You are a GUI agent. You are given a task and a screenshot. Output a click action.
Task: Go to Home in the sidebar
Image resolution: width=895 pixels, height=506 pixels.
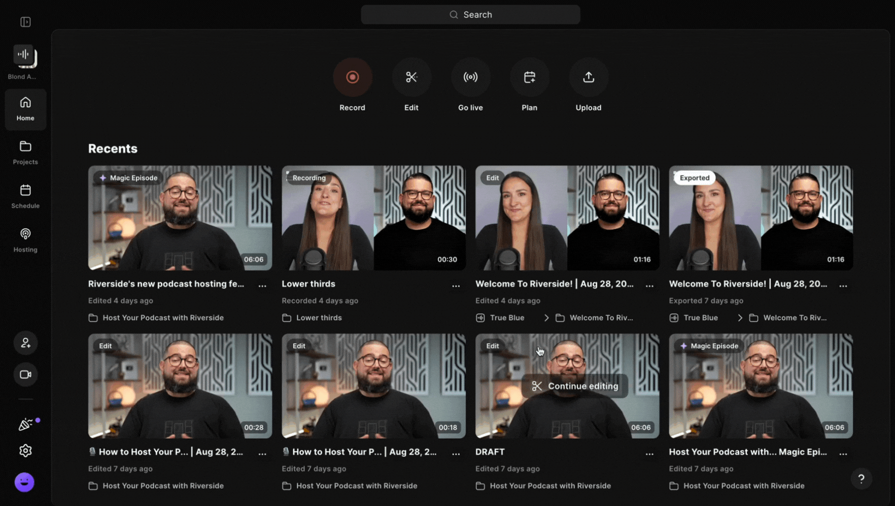tap(25, 109)
